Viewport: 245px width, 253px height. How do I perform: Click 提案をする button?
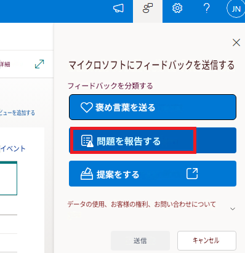(153, 174)
